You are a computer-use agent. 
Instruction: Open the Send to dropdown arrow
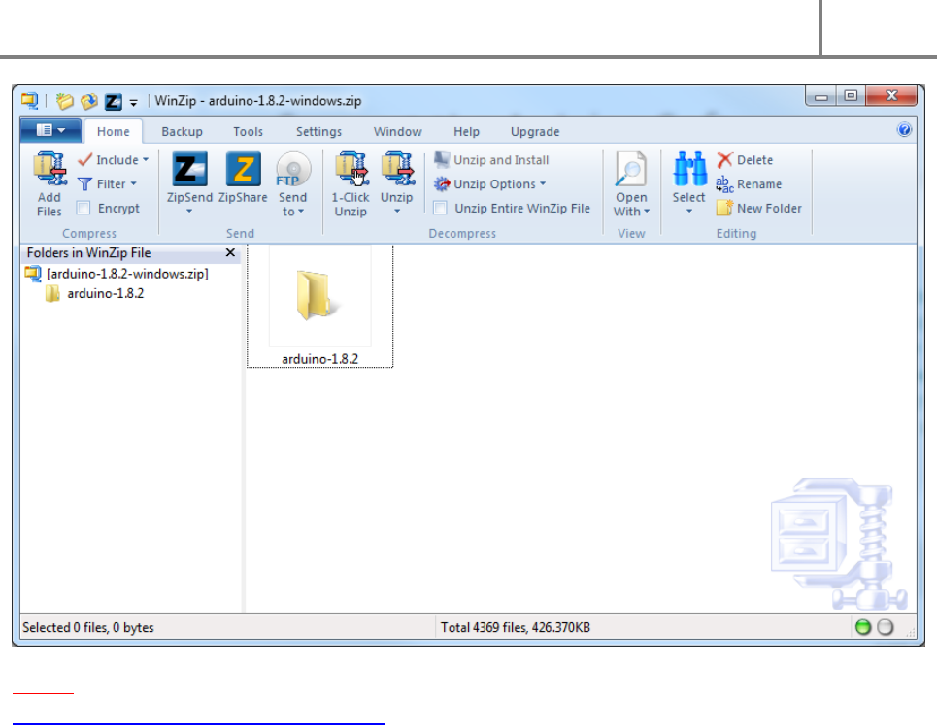click(x=301, y=212)
